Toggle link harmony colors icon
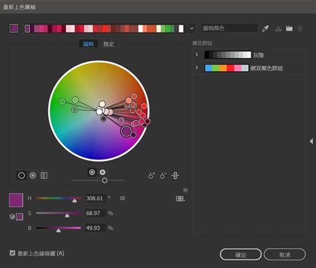The image size is (316, 268). tap(175, 176)
